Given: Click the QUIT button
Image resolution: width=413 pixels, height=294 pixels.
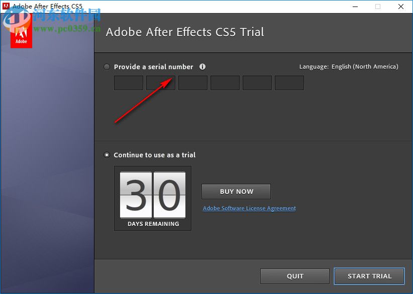Looking at the screenshot, I should (x=294, y=276).
